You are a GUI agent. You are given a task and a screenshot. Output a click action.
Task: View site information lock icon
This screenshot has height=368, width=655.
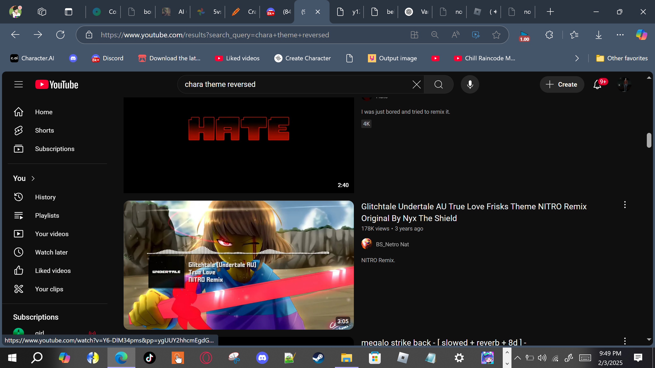pyautogui.click(x=89, y=35)
